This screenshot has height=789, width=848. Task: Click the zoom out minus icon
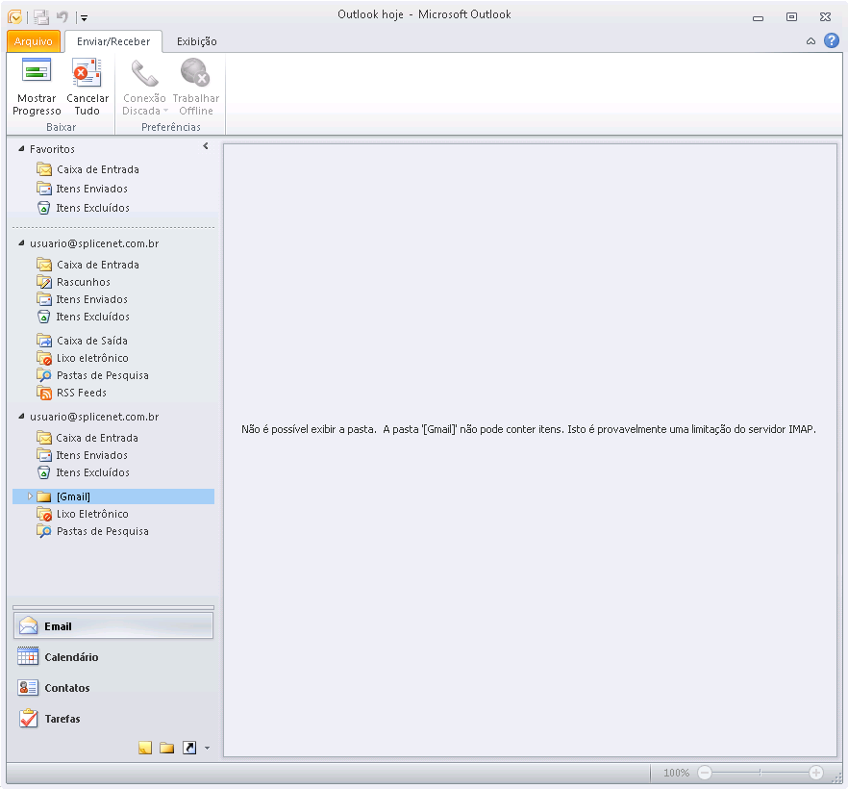(x=704, y=773)
